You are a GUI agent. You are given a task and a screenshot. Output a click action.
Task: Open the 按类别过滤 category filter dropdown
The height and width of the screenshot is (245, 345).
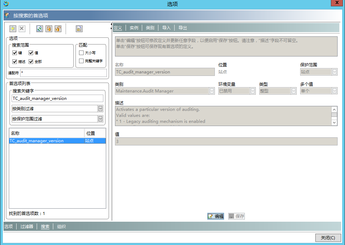tap(100, 109)
